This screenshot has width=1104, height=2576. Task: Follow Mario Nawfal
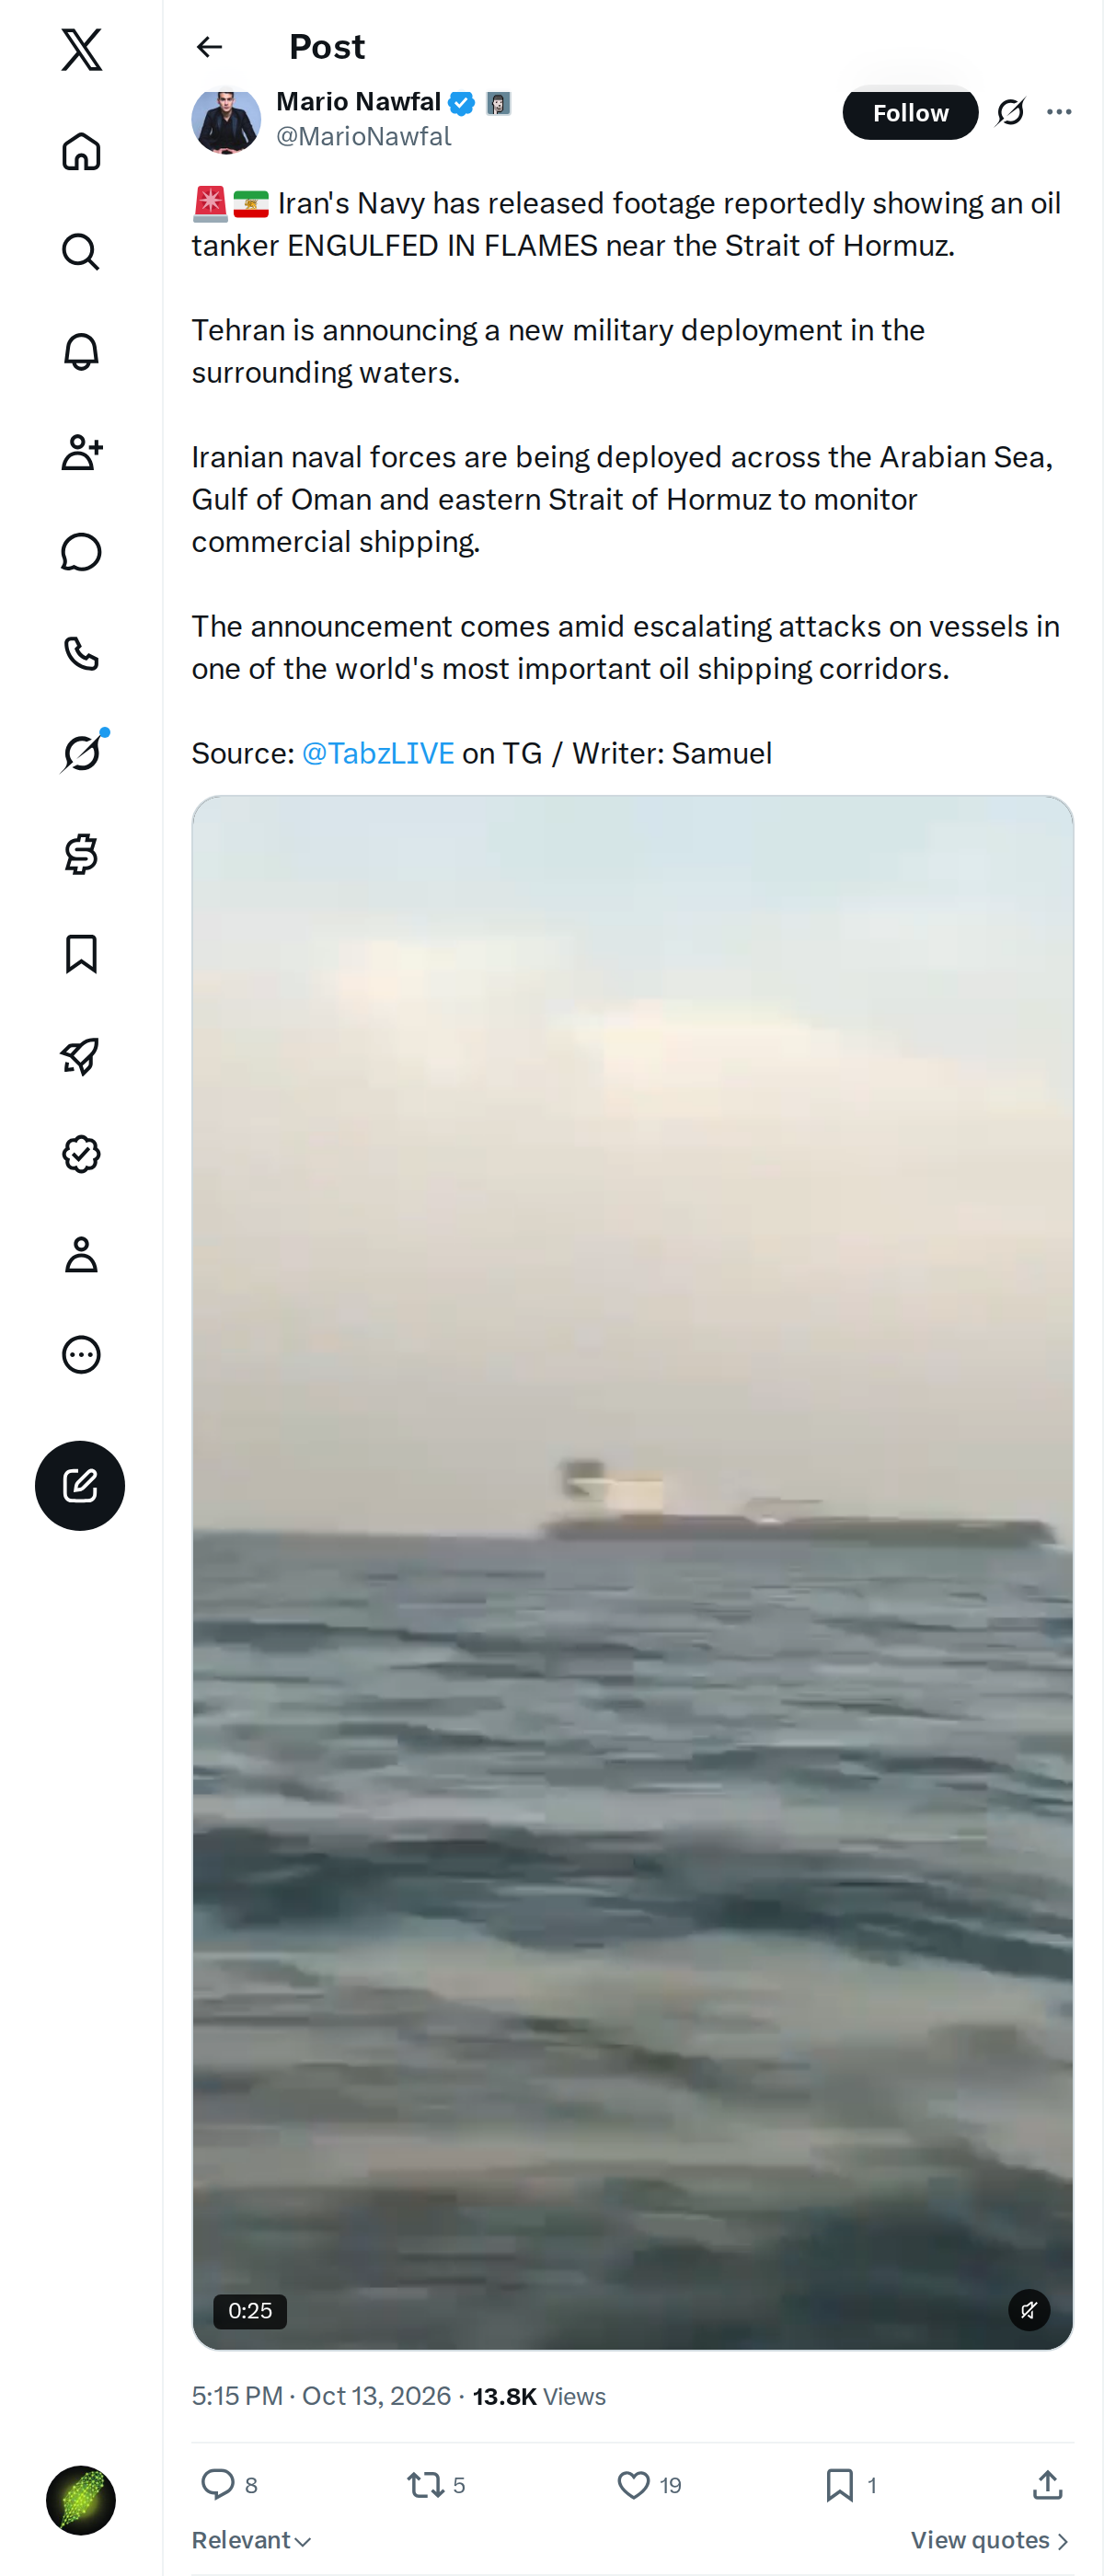tap(910, 113)
